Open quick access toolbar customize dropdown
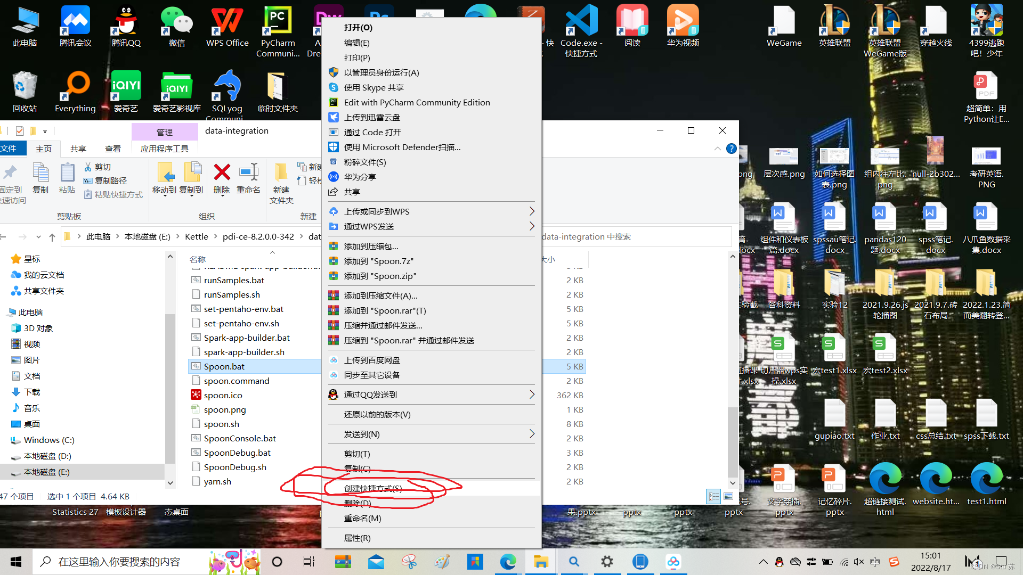Viewport: 1023px width, 575px height. coord(45,131)
